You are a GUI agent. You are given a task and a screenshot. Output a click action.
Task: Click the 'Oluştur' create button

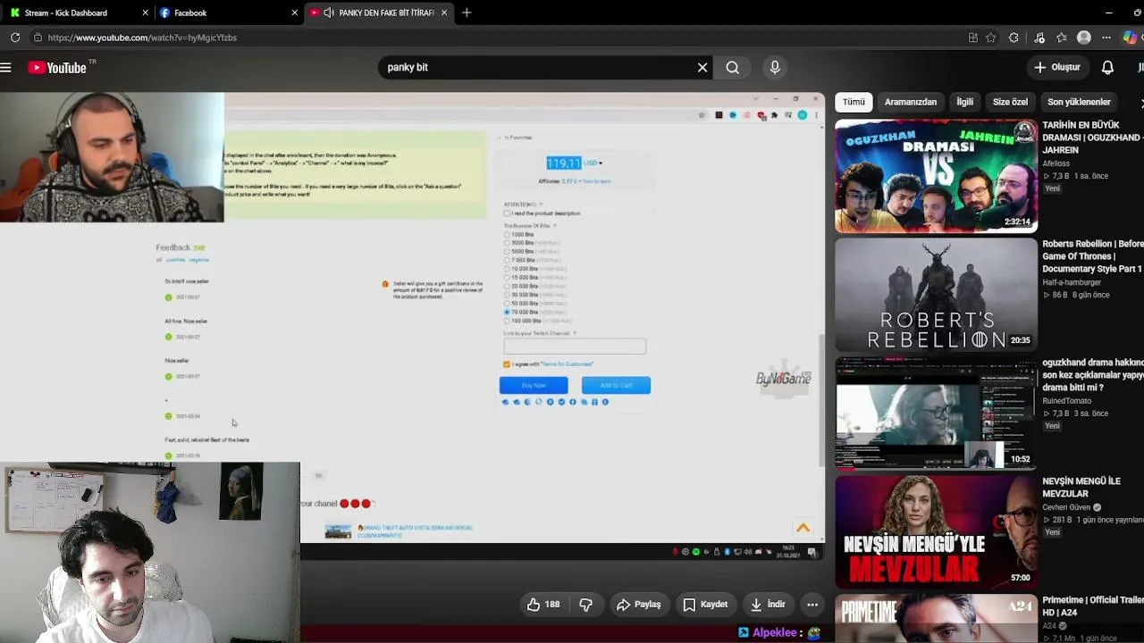coord(1057,67)
